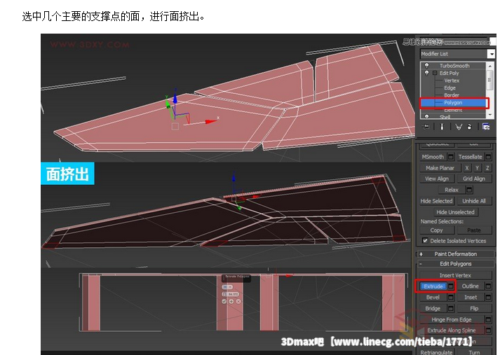Click the Relax button
Image resolution: width=500 pixels, height=355 pixels.
452,190
